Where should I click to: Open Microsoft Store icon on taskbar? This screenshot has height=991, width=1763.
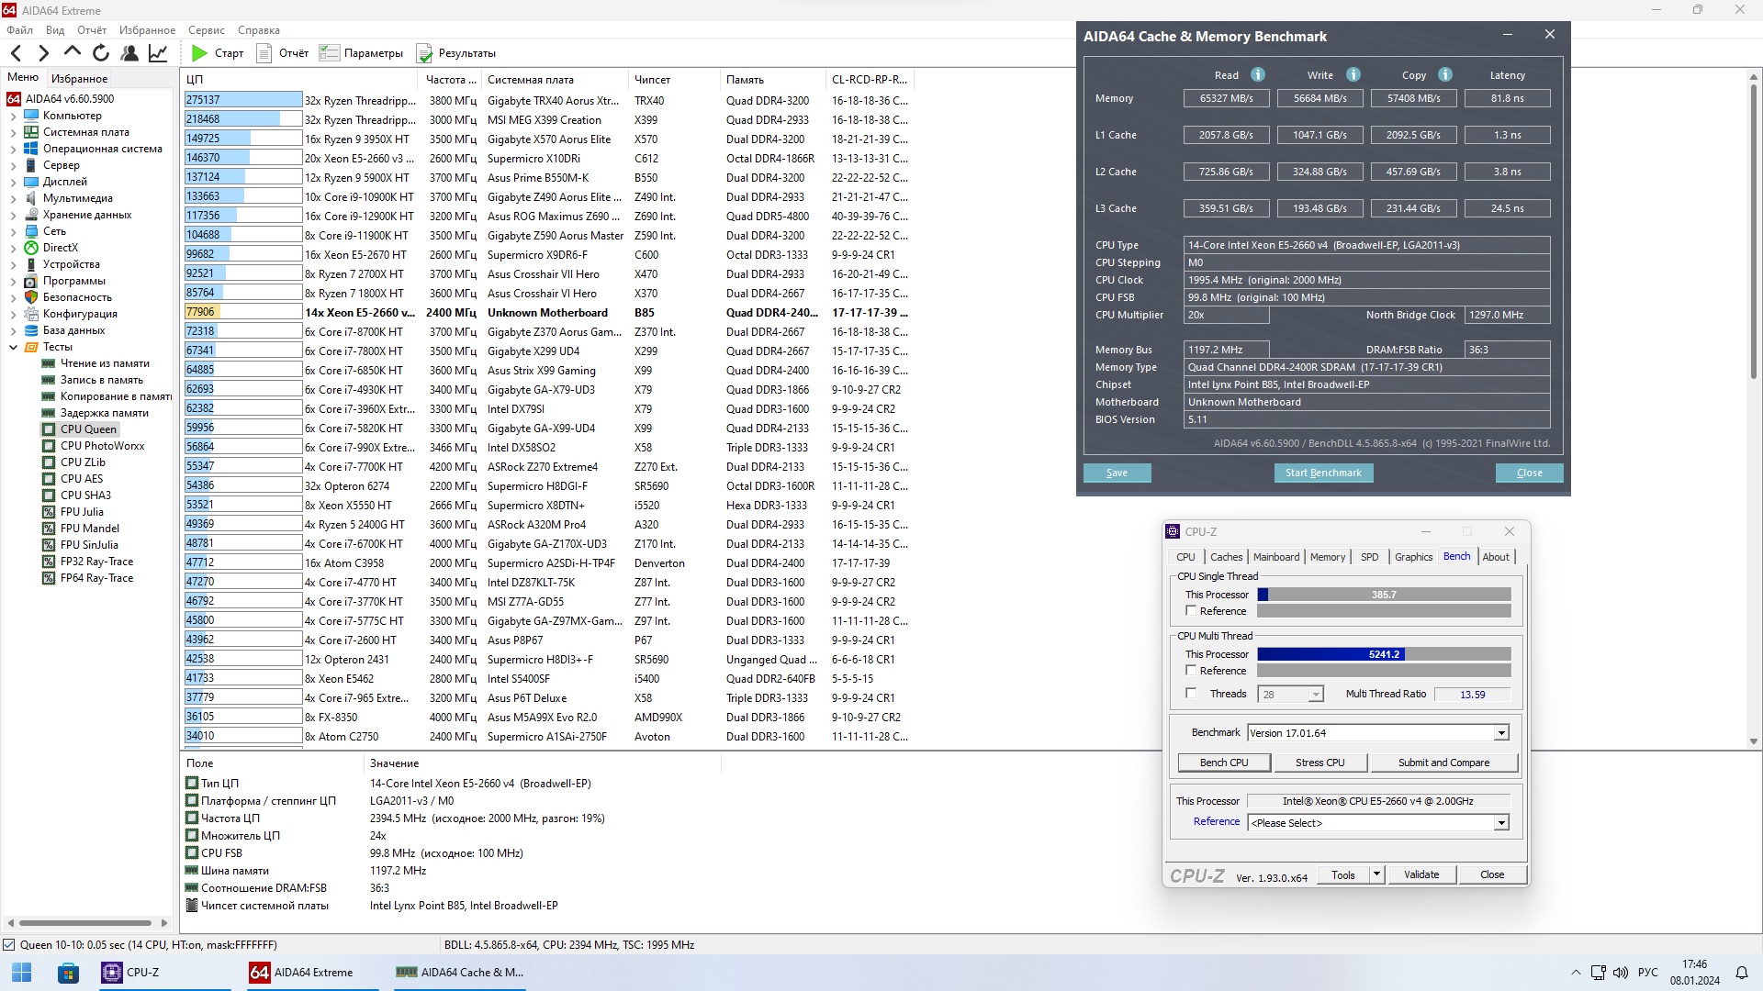pyautogui.click(x=68, y=973)
